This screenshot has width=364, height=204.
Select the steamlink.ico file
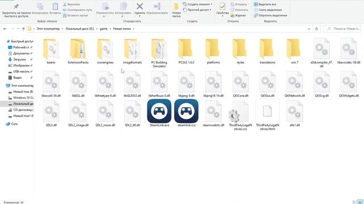click(187, 113)
